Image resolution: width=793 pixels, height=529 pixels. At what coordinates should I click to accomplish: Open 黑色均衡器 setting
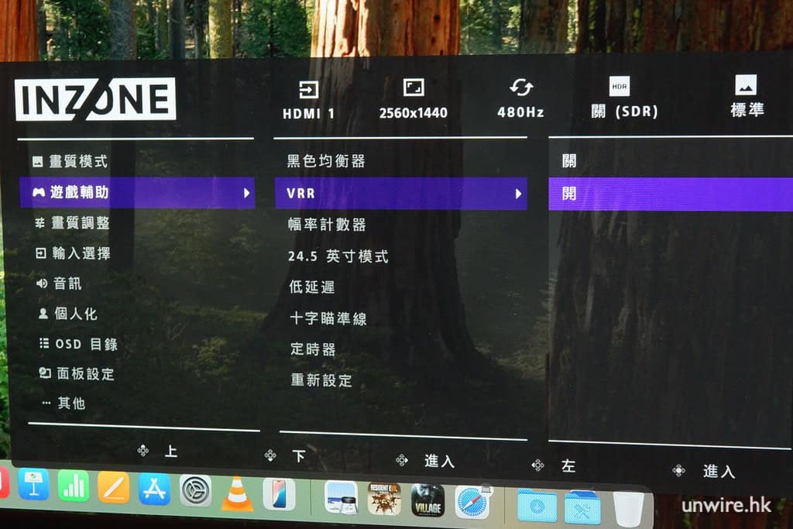326,161
